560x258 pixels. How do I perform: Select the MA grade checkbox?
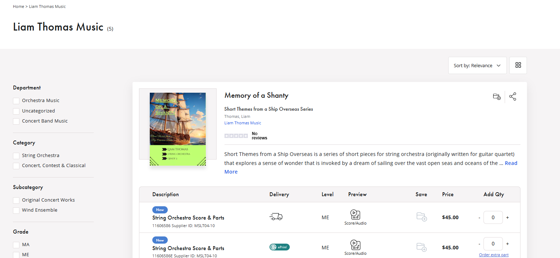tap(16, 245)
